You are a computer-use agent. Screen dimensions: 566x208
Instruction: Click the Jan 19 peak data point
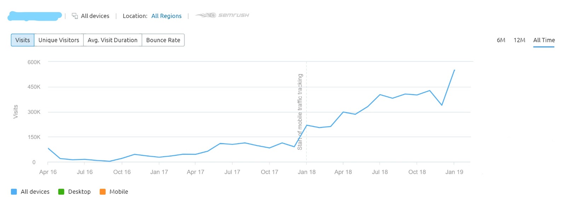(x=455, y=70)
